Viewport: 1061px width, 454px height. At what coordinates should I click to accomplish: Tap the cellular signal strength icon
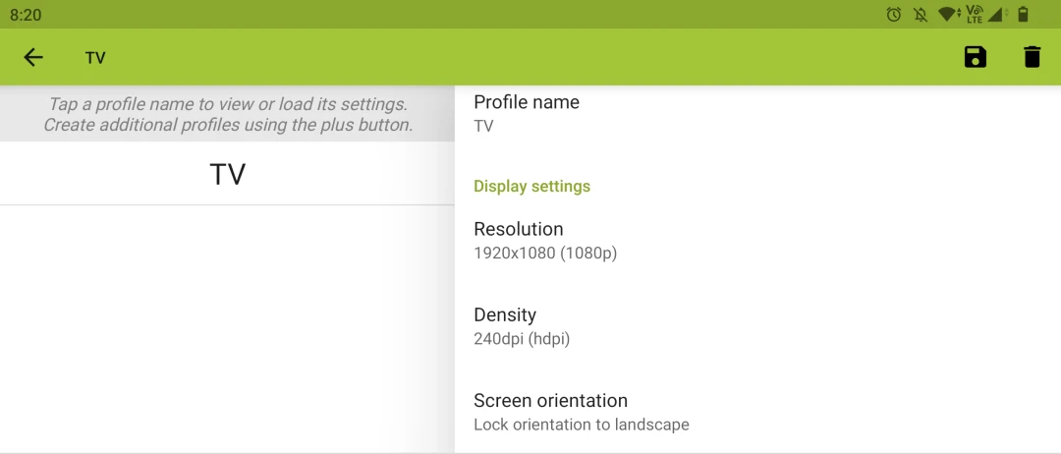click(997, 15)
